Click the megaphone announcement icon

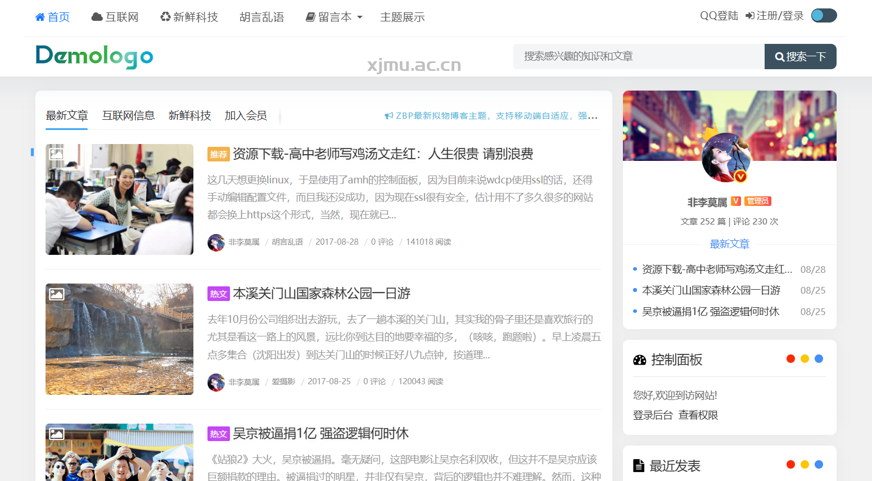[388, 116]
